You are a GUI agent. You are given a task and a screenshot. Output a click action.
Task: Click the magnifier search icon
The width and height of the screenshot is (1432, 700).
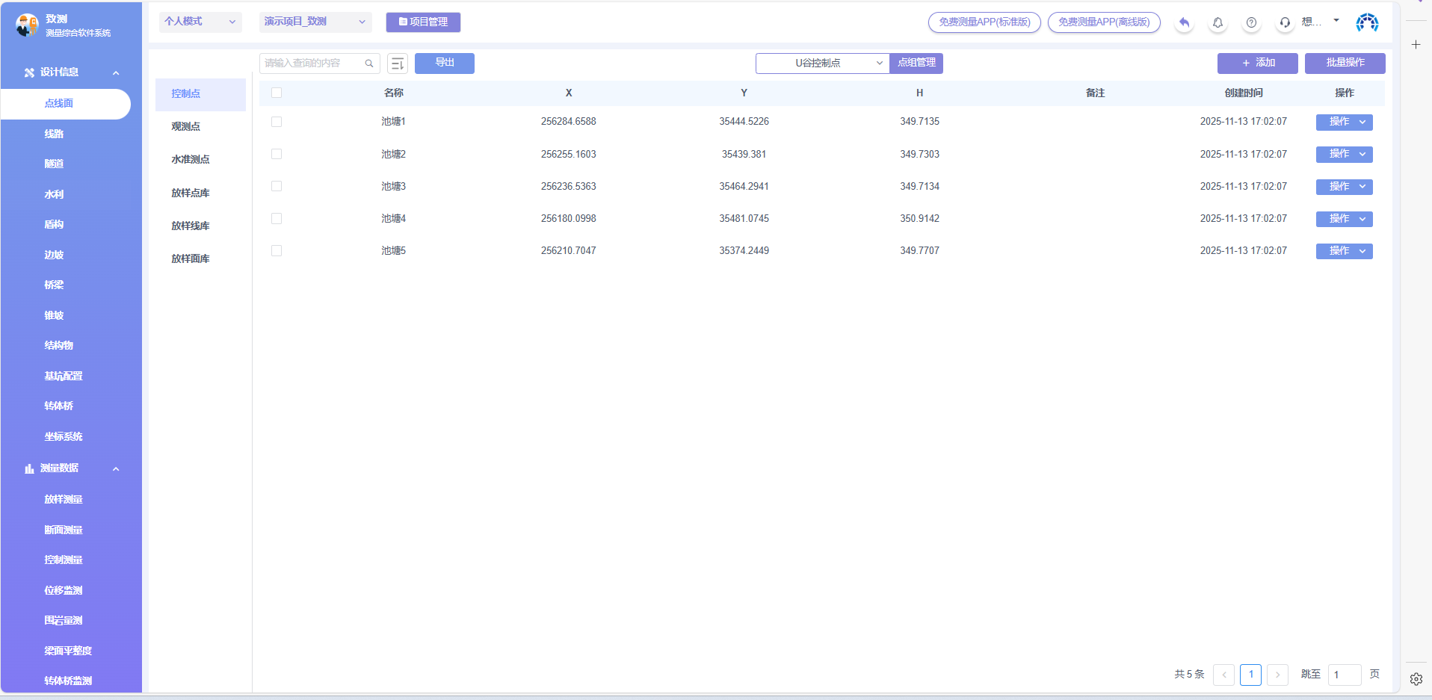pos(369,64)
